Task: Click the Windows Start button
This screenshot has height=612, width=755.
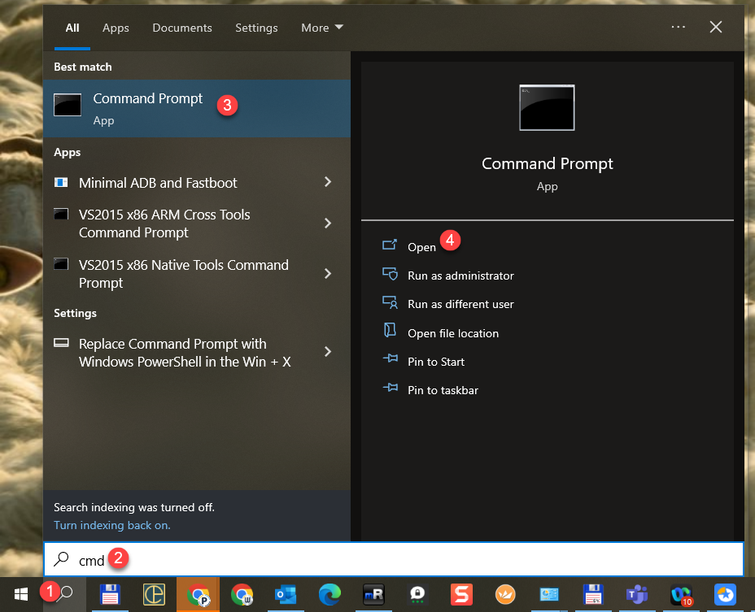Action: [x=21, y=594]
